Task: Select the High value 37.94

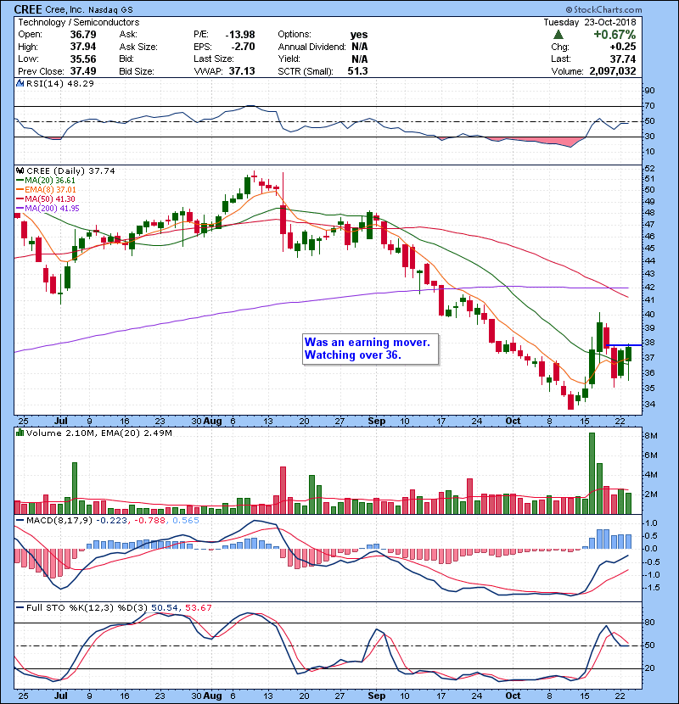Action: tap(83, 47)
